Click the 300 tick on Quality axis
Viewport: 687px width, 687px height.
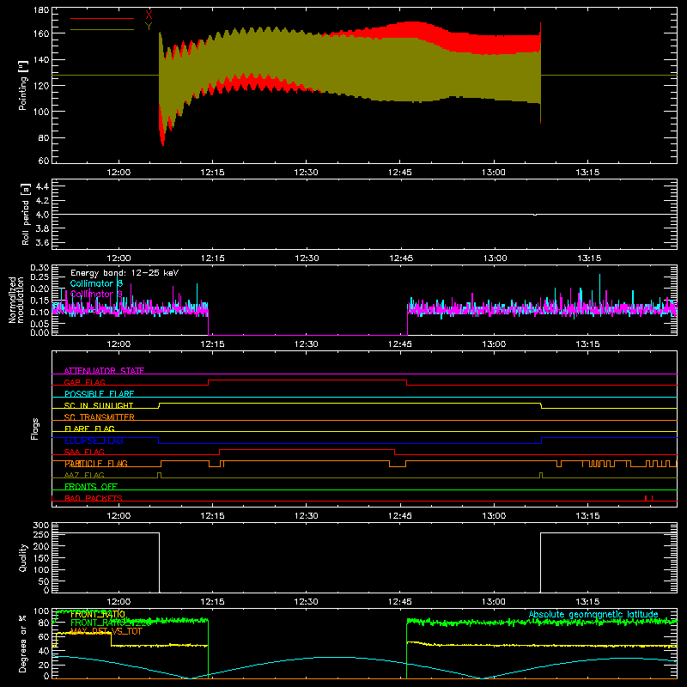tap(41, 526)
